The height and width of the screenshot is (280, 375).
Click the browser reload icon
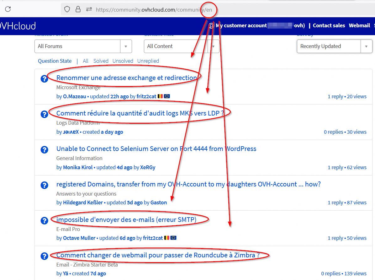click(x=8, y=9)
